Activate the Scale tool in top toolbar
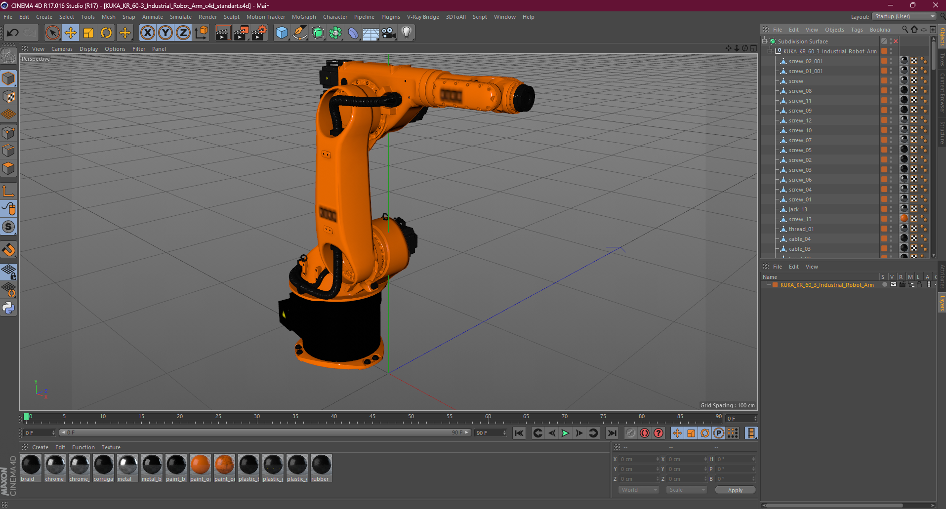 [x=88, y=33]
